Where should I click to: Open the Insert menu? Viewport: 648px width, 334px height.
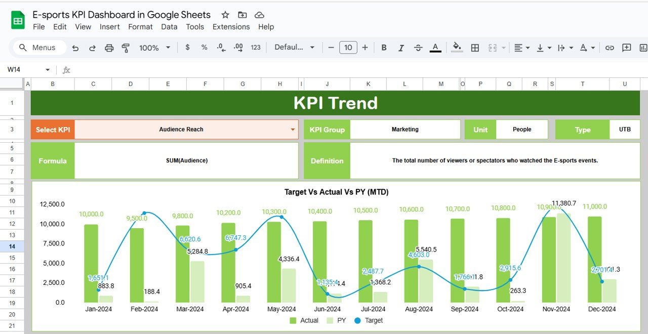pyautogui.click(x=110, y=27)
